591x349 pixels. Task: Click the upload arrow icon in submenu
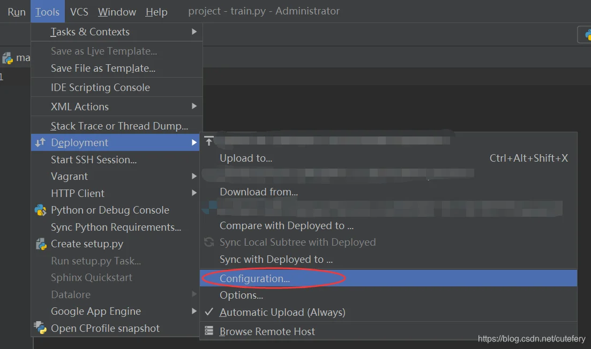[x=209, y=141]
